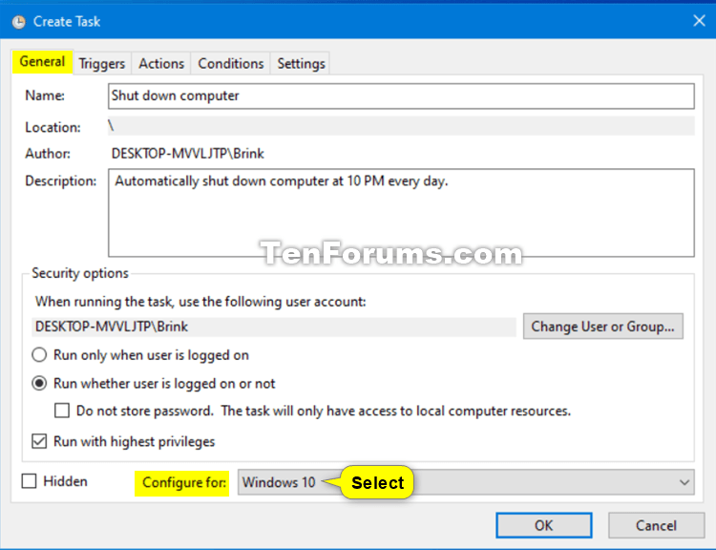Screen dimensions: 716x550
Task: Click the user account field under Security options
Action: pyautogui.click(x=274, y=328)
